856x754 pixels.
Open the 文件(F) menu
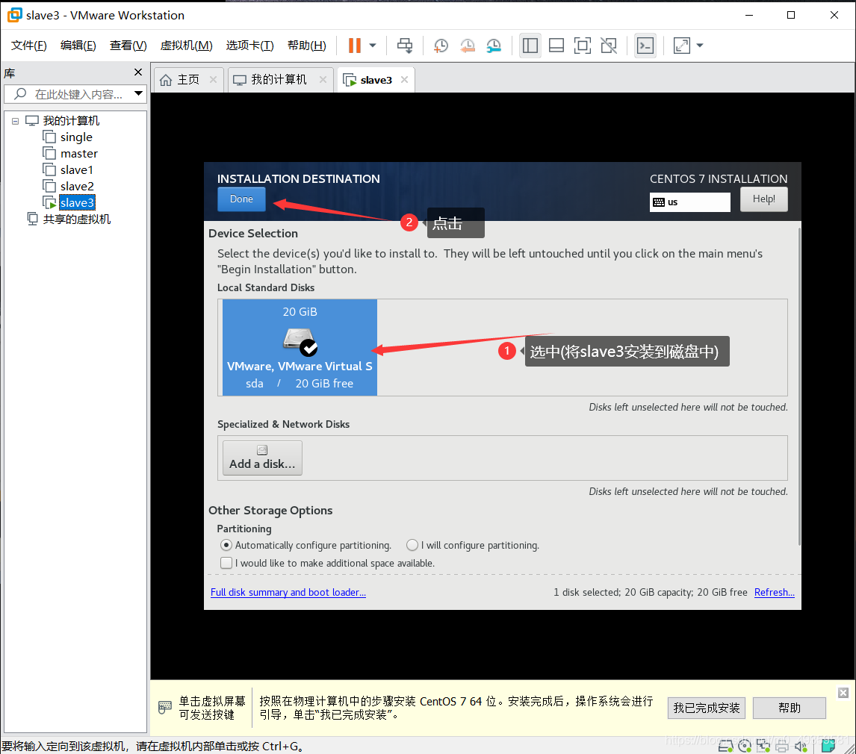[29, 46]
